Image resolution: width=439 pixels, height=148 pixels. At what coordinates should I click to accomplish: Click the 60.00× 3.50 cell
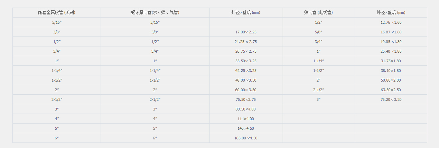click(x=246, y=90)
